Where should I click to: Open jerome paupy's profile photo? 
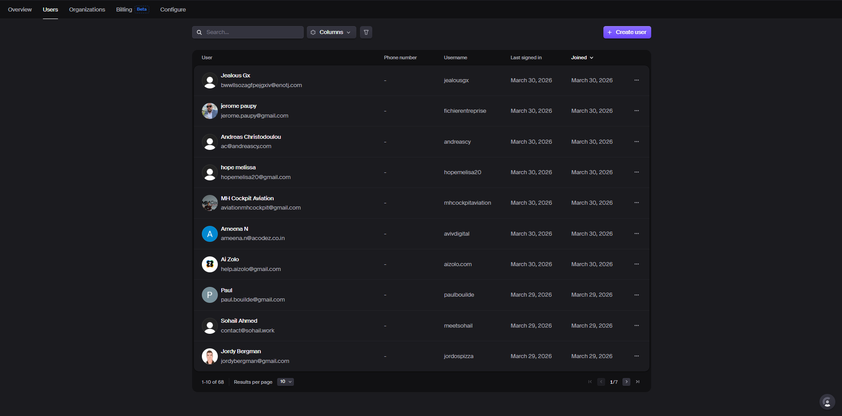[x=210, y=111]
